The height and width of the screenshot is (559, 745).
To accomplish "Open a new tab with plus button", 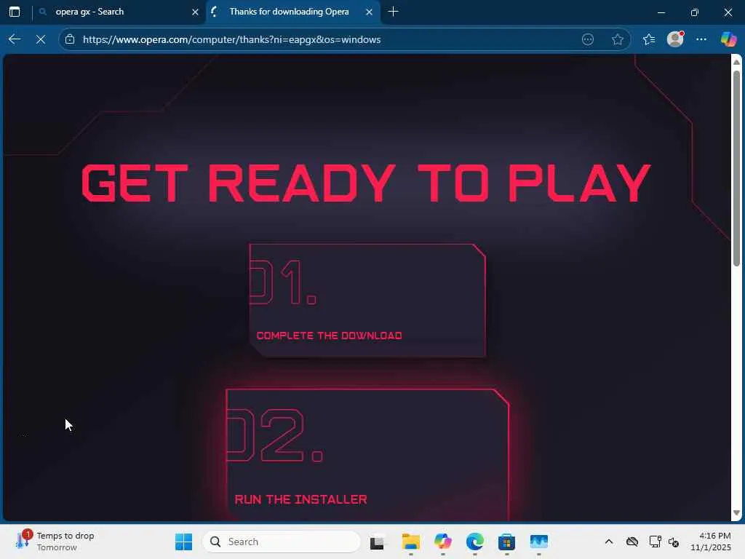I will point(393,12).
